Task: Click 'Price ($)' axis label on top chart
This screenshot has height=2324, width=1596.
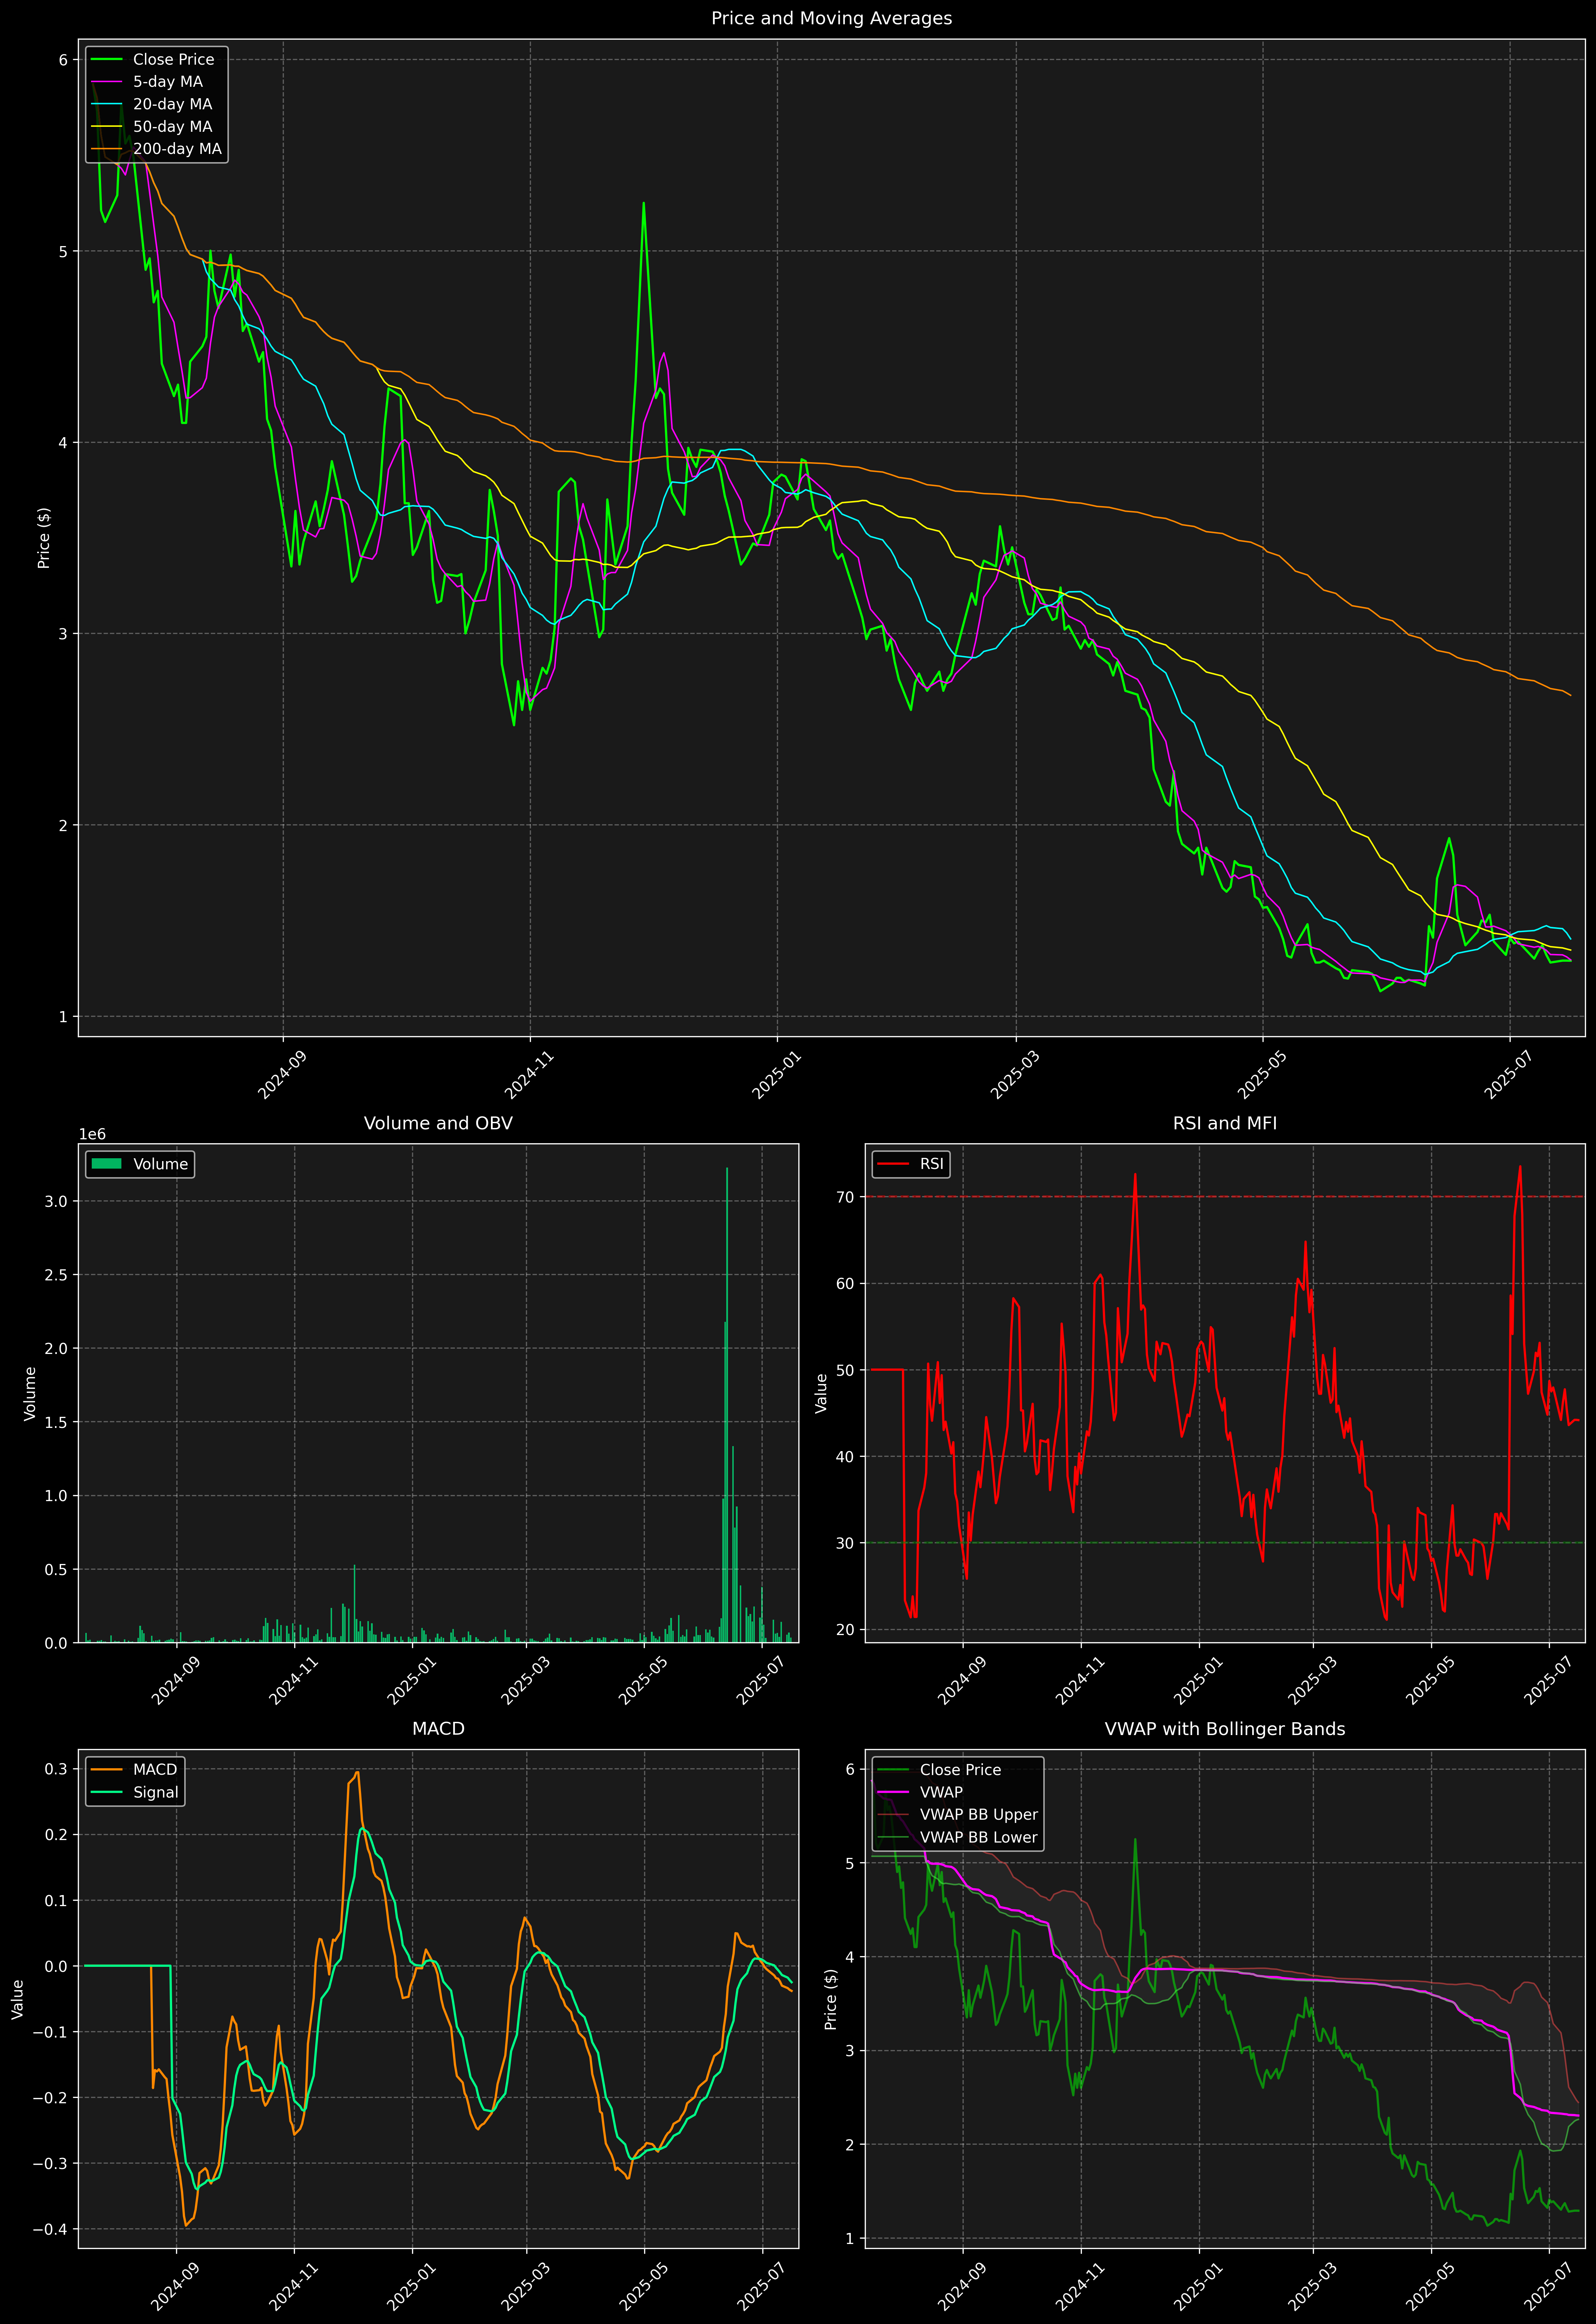Action: click(44, 538)
